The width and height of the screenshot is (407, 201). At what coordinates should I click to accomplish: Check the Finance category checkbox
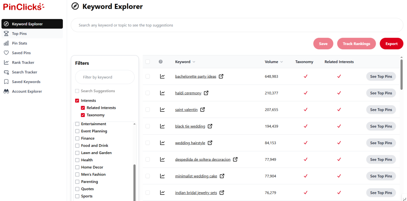(x=78, y=139)
